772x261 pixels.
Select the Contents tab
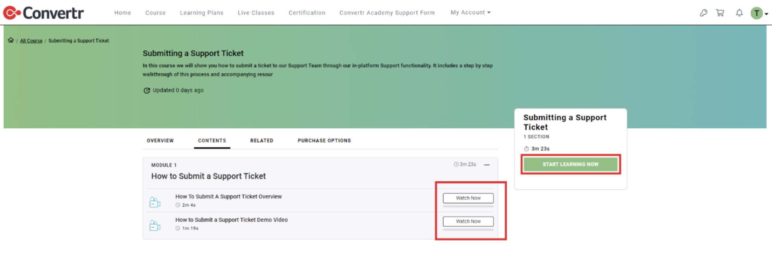[x=212, y=141]
